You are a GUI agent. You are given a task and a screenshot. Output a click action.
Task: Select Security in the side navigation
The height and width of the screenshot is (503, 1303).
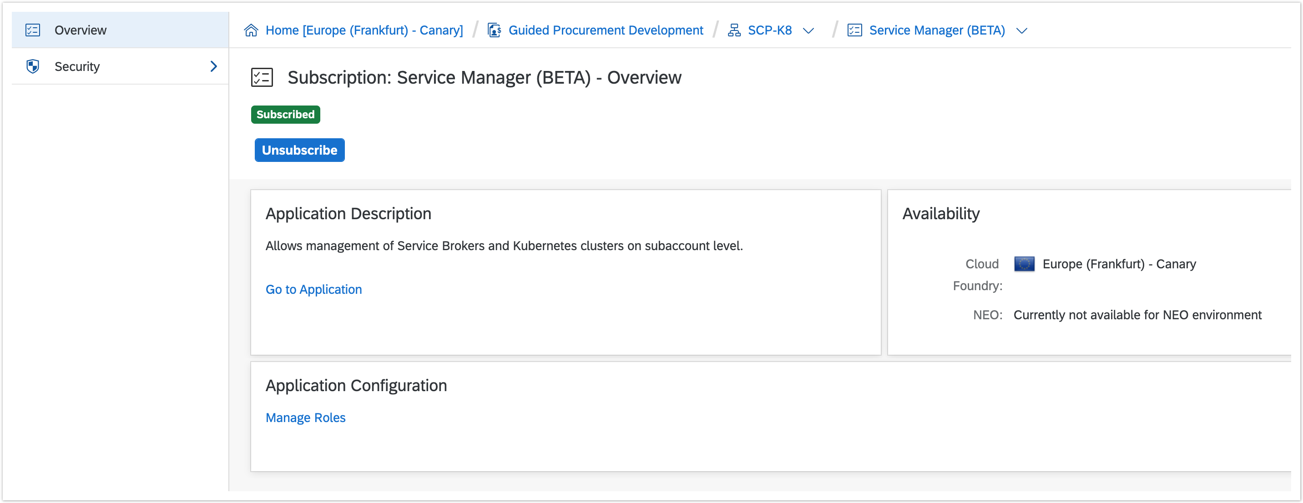(x=77, y=66)
